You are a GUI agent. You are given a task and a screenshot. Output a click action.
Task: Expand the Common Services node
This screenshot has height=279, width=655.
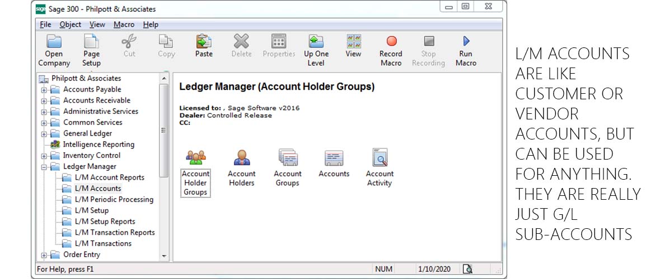(x=44, y=123)
